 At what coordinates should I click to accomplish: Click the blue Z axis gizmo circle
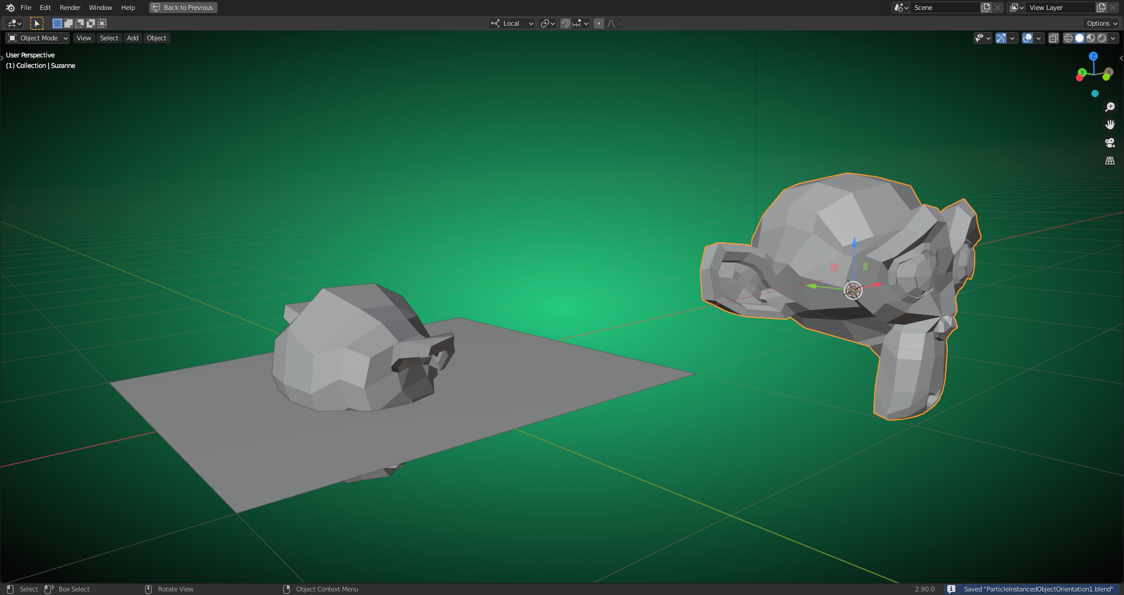pyautogui.click(x=1093, y=56)
